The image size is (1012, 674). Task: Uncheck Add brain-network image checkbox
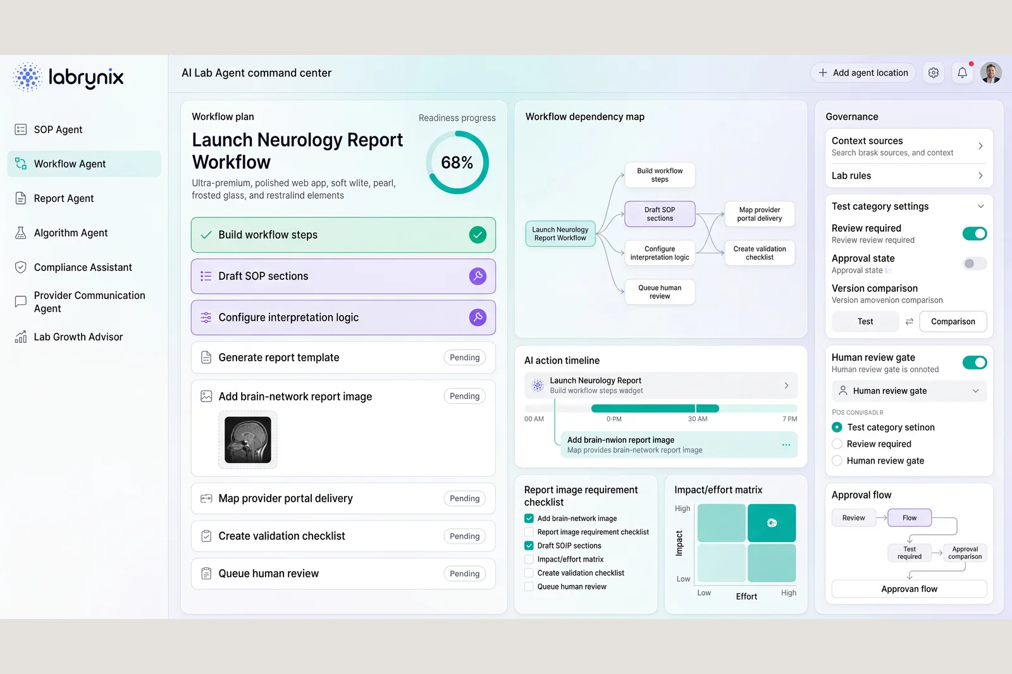(x=529, y=519)
